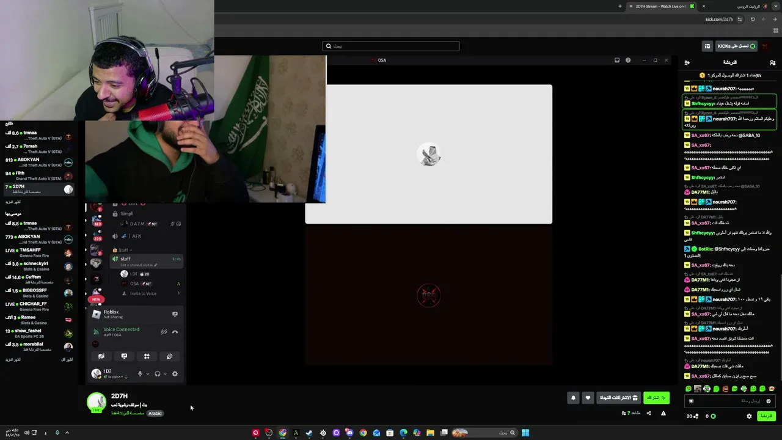
Task: Click the Kick search field
Action: pos(391,46)
